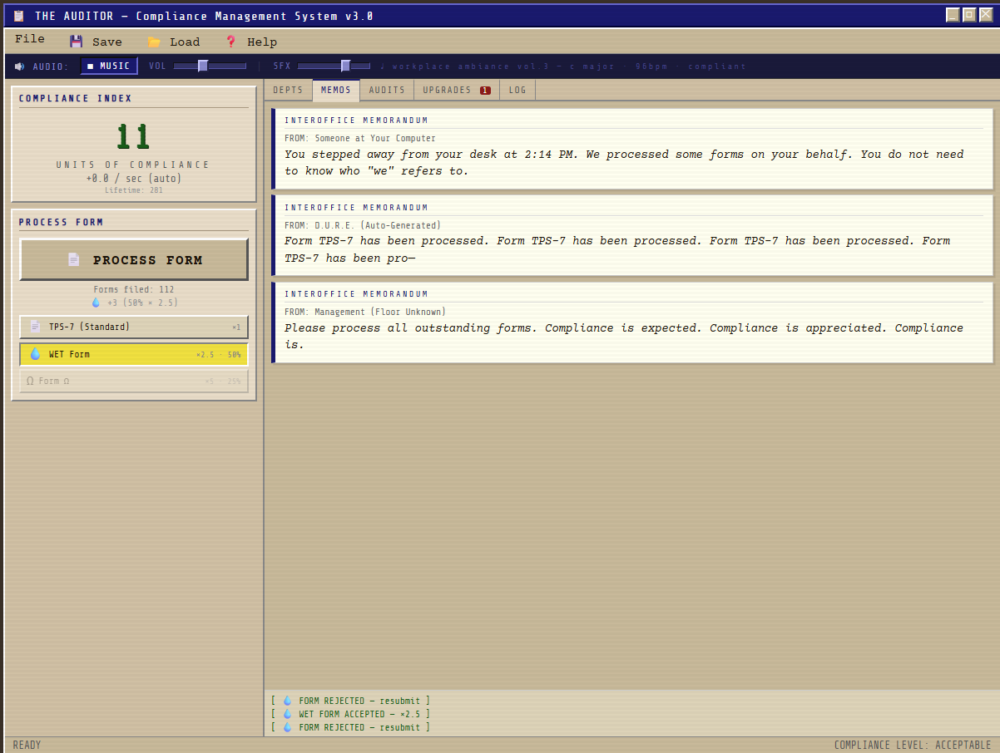Switch to the DEPTS tab
The height and width of the screenshot is (753, 1000).
(288, 90)
